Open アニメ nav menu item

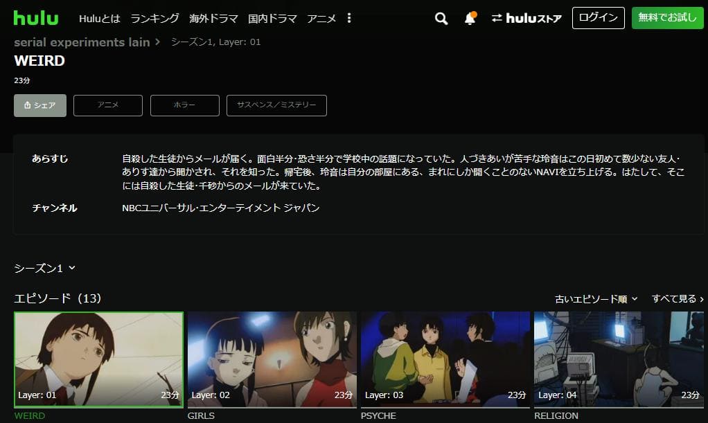click(321, 19)
